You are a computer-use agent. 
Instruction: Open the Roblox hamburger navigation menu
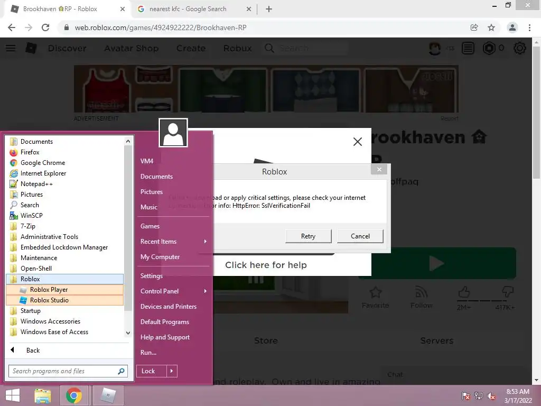11,48
